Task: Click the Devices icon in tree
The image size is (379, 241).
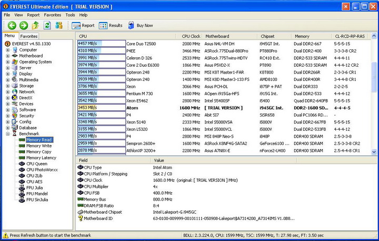Action: [x=15, y=104]
